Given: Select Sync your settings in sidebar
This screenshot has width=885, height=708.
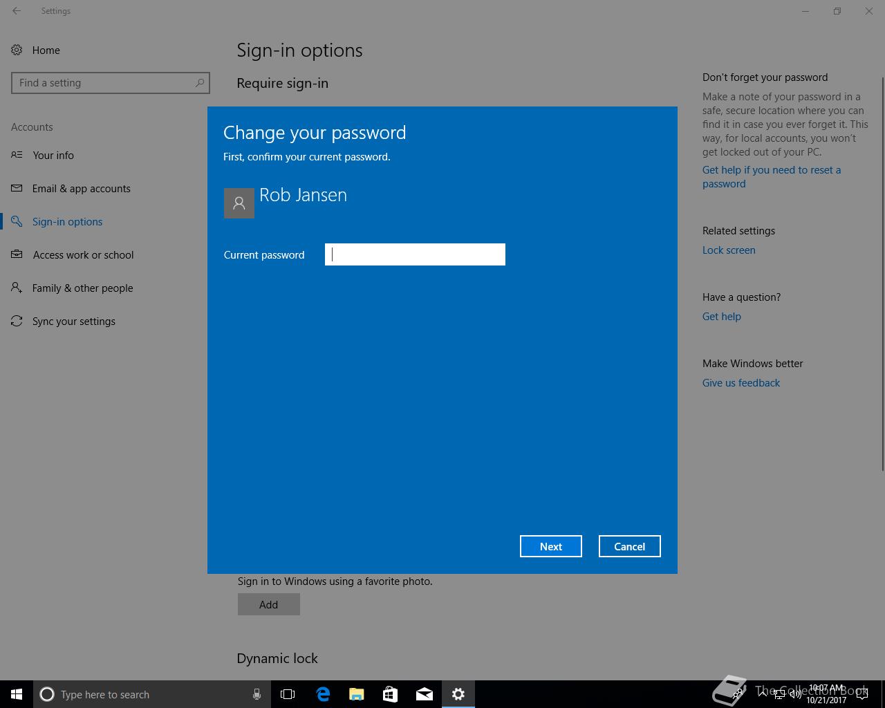Looking at the screenshot, I should (x=104, y=321).
